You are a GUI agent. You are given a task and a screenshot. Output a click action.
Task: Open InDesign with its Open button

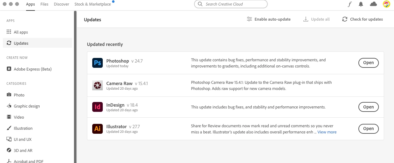point(368,107)
